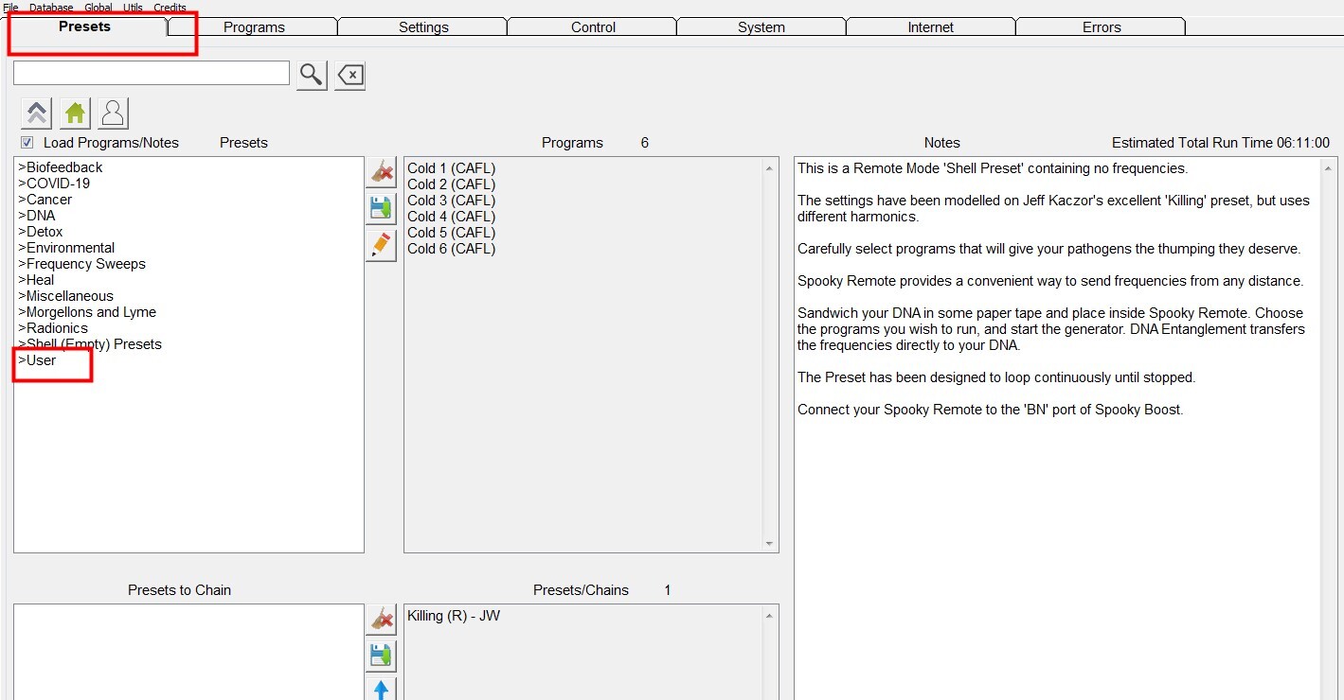
Task: Click the broom clear icon beside Presets to Chain
Action: (381, 620)
